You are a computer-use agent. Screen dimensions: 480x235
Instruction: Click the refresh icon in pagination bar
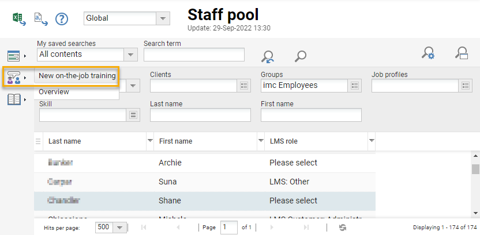(343, 228)
